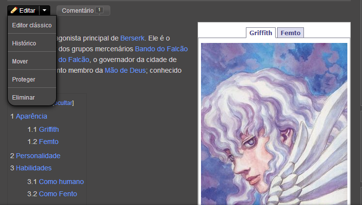Image resolution: width=362 pixels, height=205 pixels.
Task: Click the pencil Editar button
Action: (23, 10)
